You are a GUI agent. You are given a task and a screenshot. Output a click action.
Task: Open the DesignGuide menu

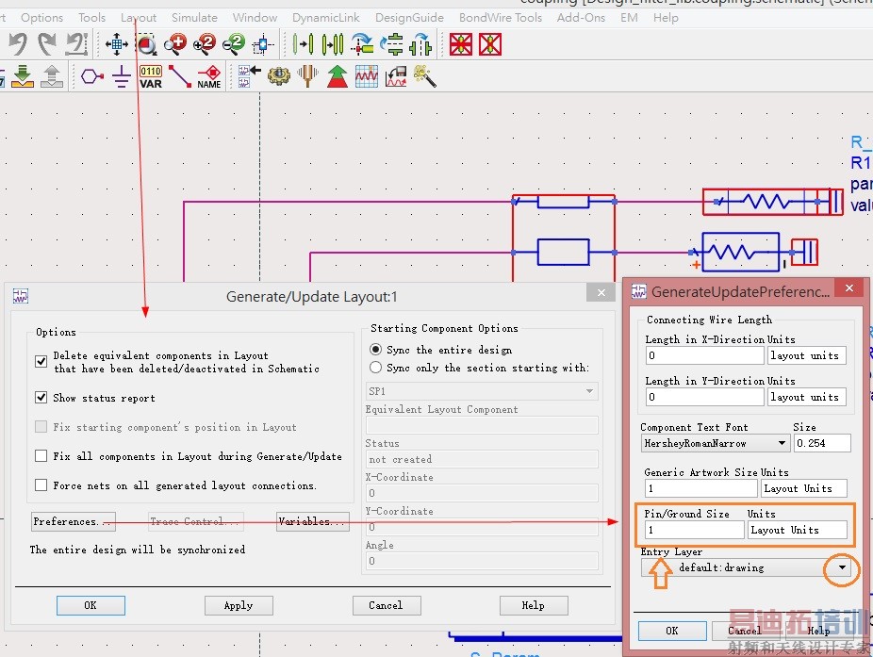coord(409,18)
